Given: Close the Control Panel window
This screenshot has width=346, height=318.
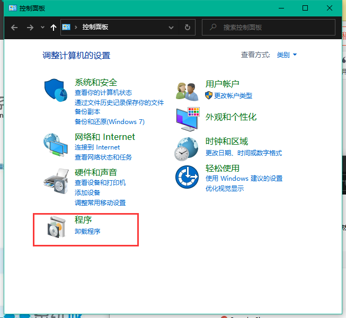Looking at the screenshot, I should click(330, 8).
